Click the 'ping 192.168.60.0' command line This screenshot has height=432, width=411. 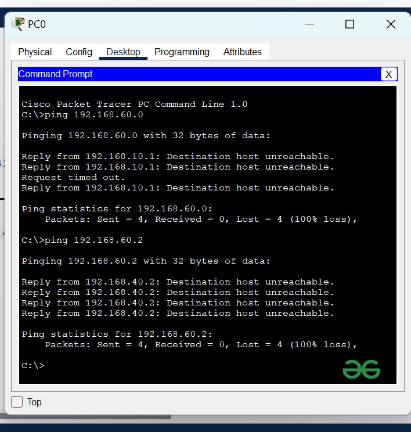82,115
